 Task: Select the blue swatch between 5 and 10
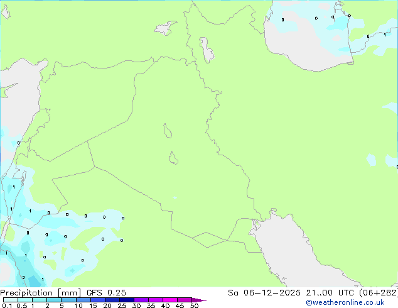coord(68,300)
